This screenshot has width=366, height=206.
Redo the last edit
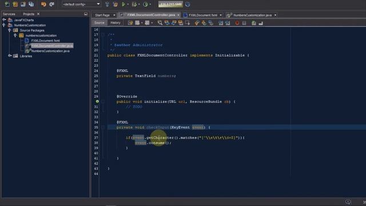tap(52, 4)
